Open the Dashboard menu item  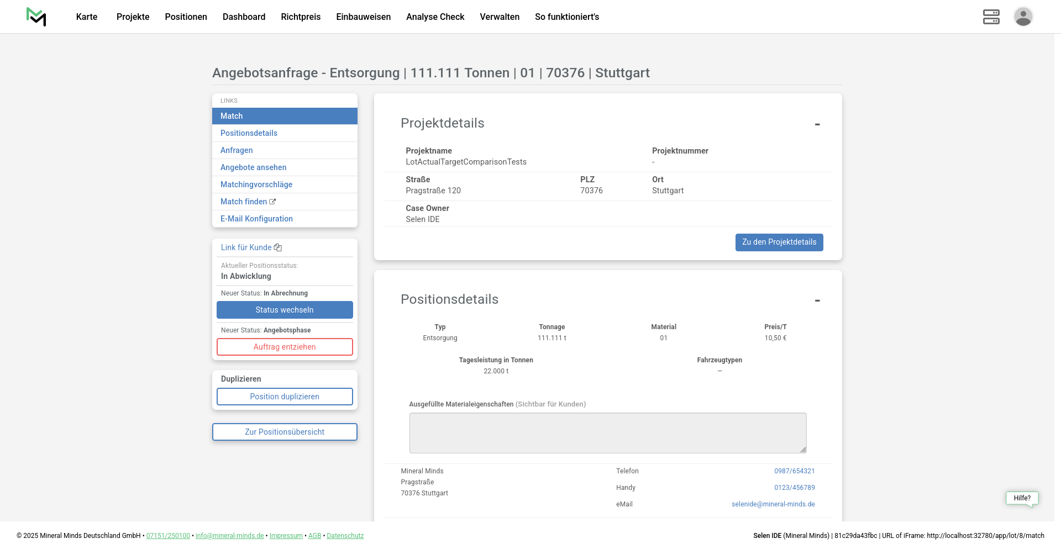(244, 17)
